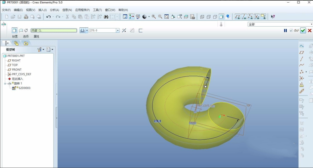Cancel the feature with the red X
313x168 pixels.
[310, 31]
